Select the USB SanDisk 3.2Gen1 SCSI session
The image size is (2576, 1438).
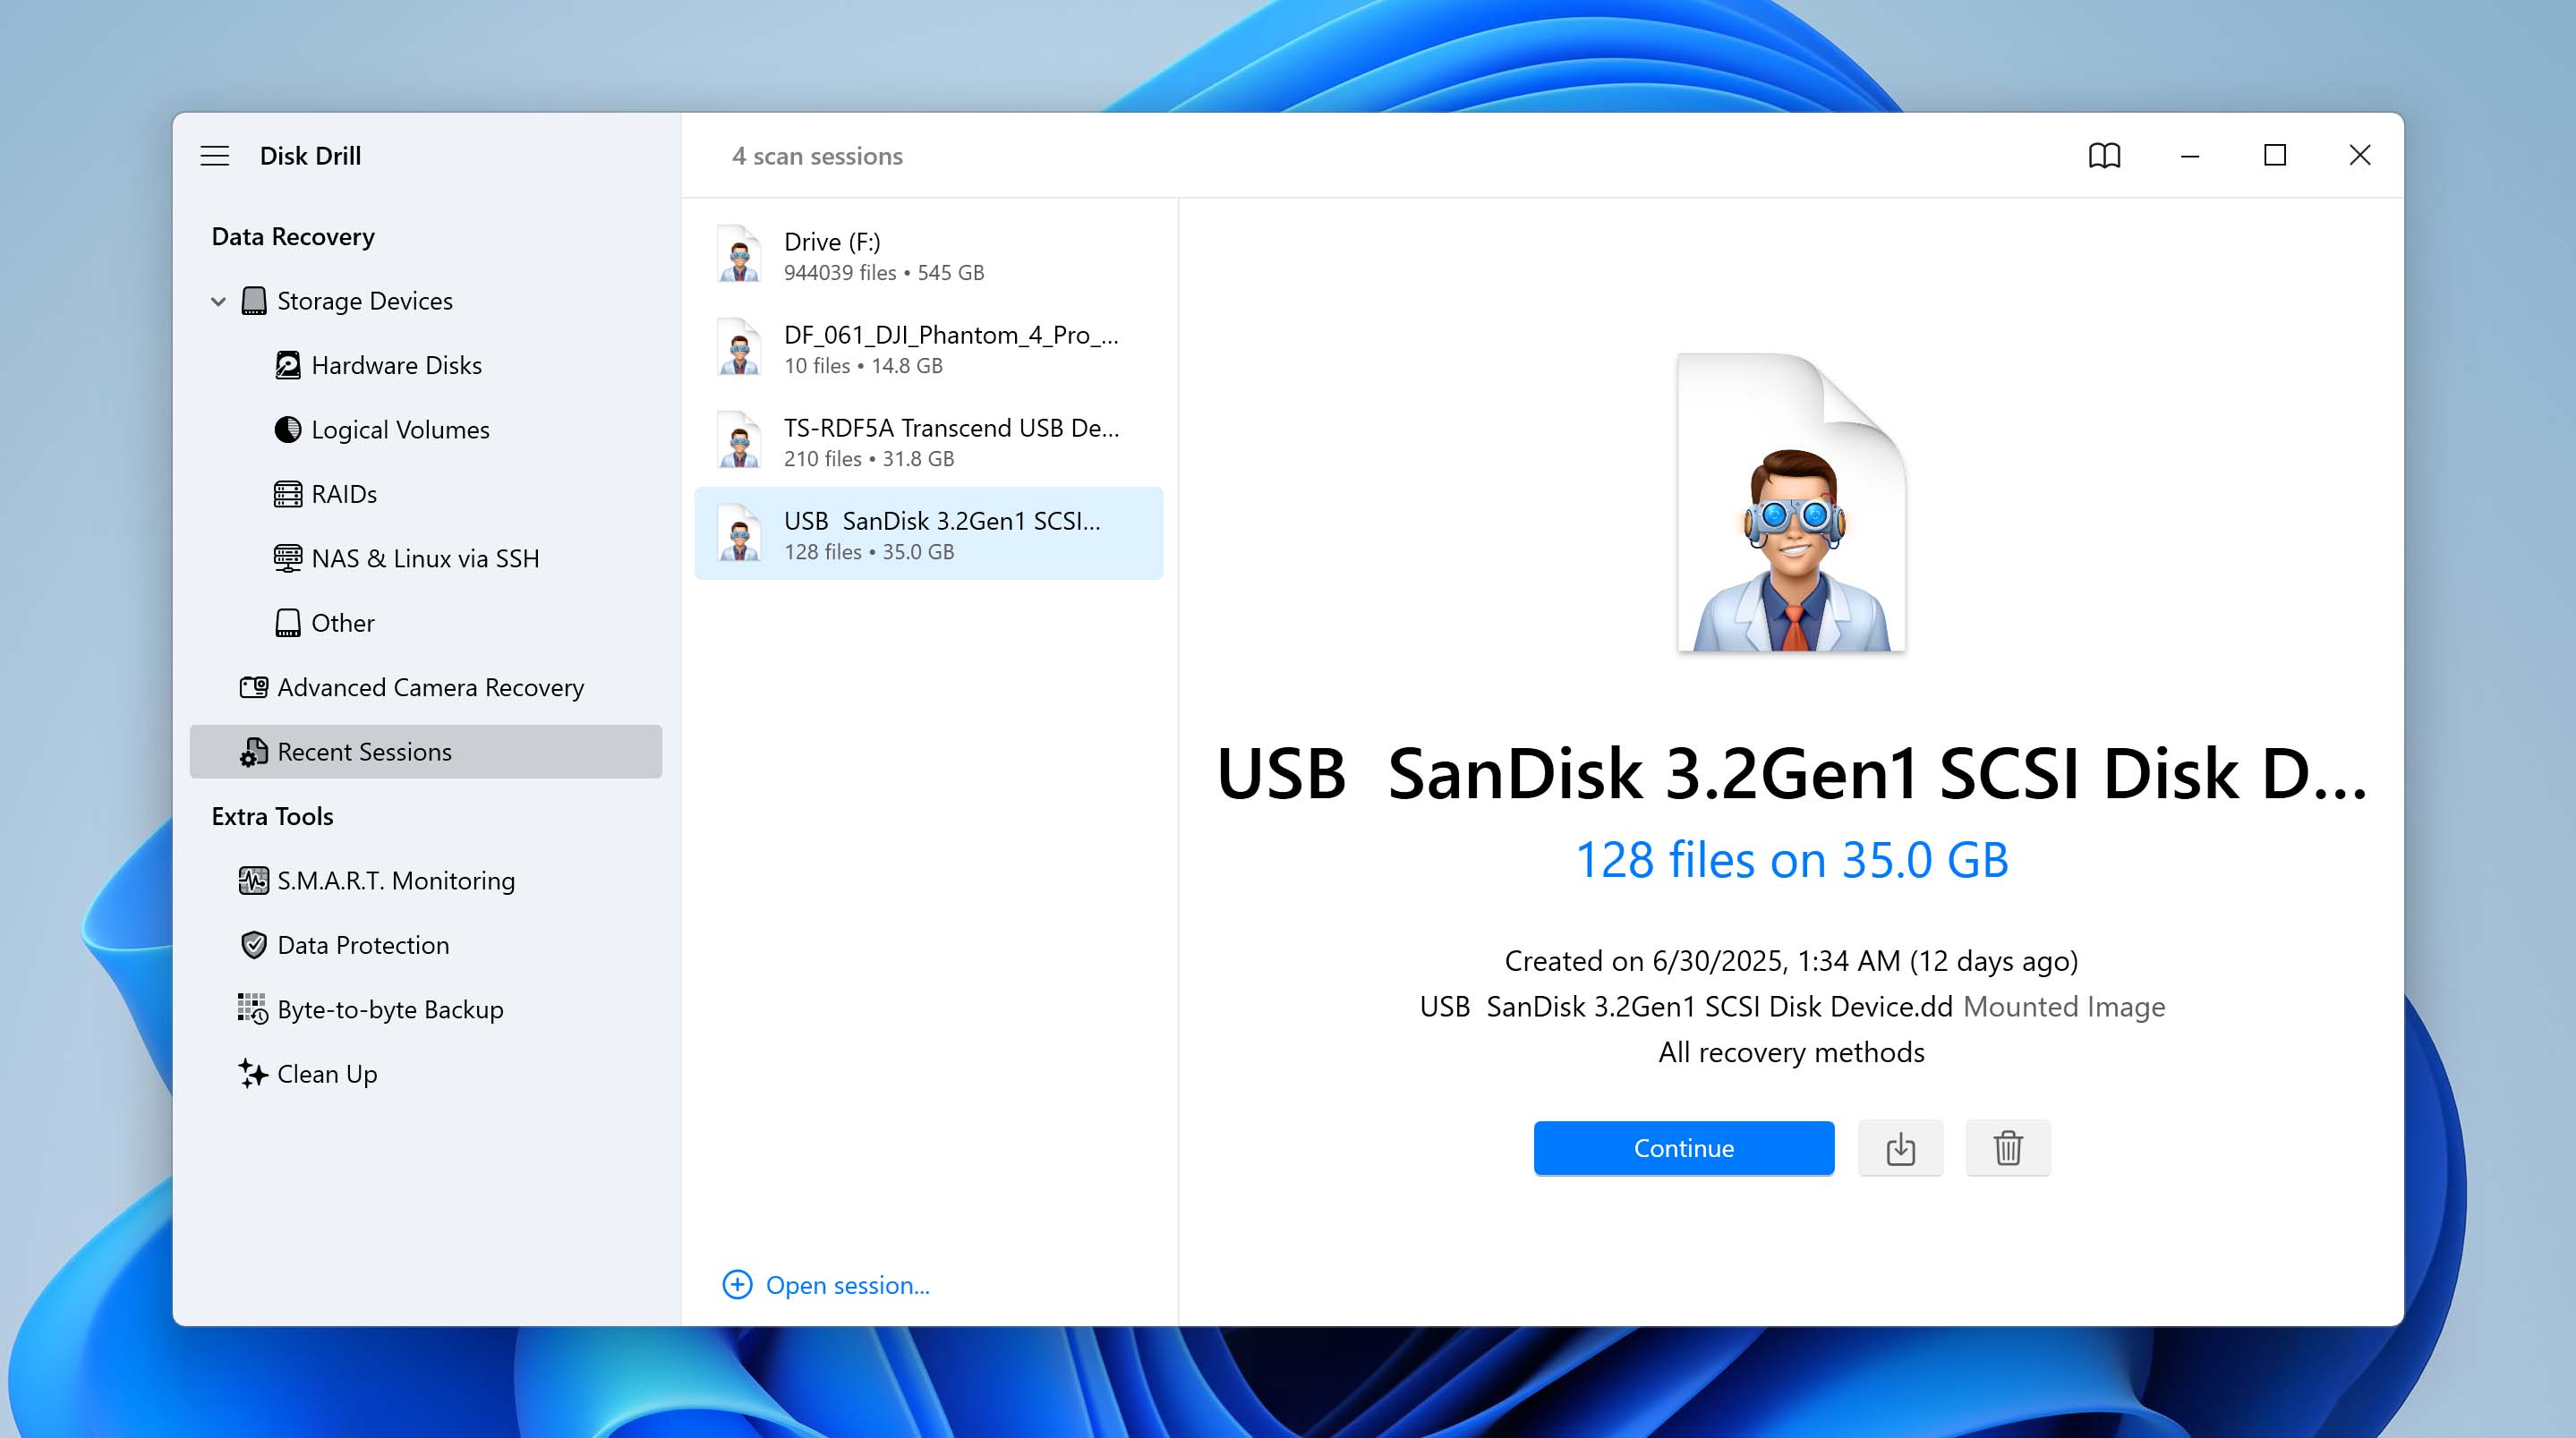click(929, 534)
